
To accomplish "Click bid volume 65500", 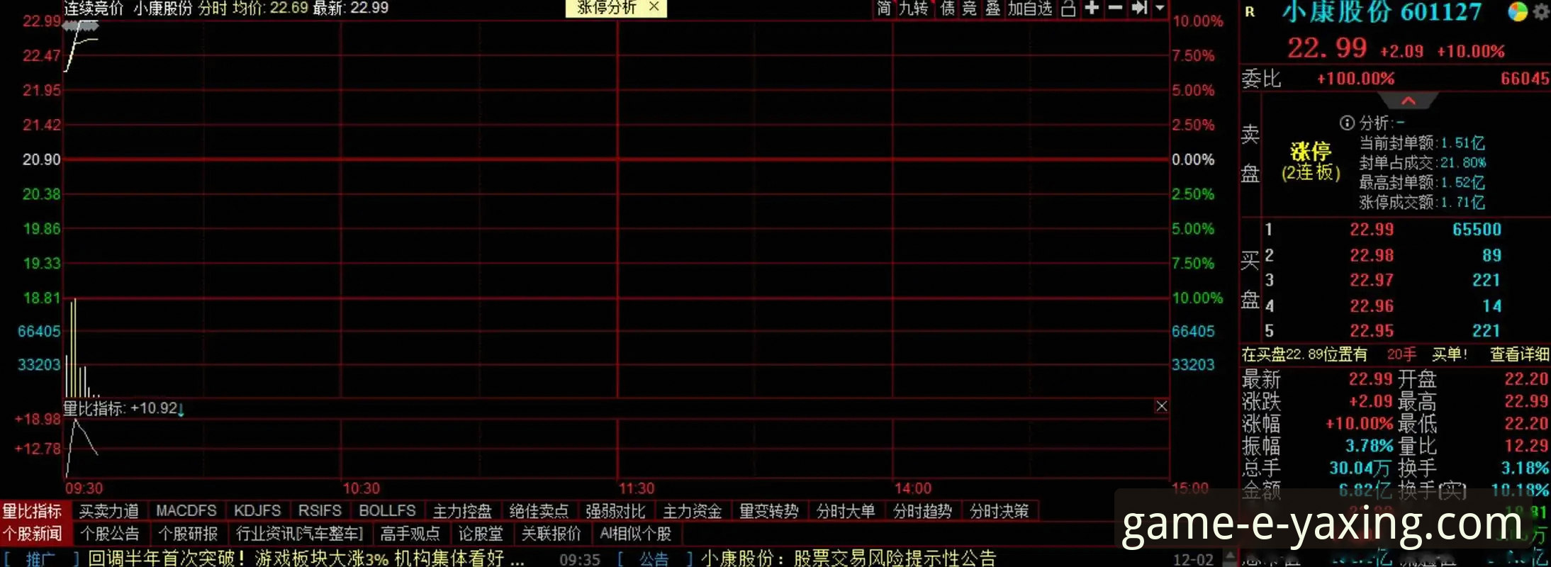I will [1477, 230].
